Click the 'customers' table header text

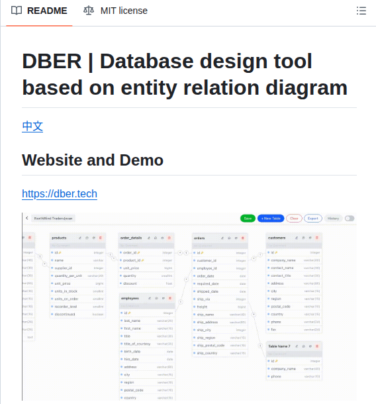click(x=277, y=238)
